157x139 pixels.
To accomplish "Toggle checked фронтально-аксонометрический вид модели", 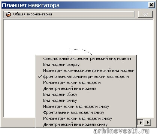I will pyautogui.click(x=86, y=76).
